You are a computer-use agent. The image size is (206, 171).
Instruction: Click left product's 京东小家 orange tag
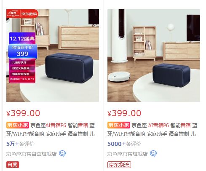18,125
